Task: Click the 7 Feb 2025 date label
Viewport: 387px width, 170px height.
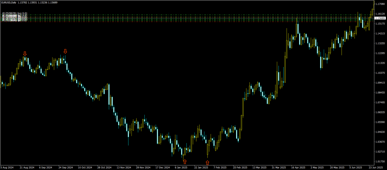Action: 220,168
